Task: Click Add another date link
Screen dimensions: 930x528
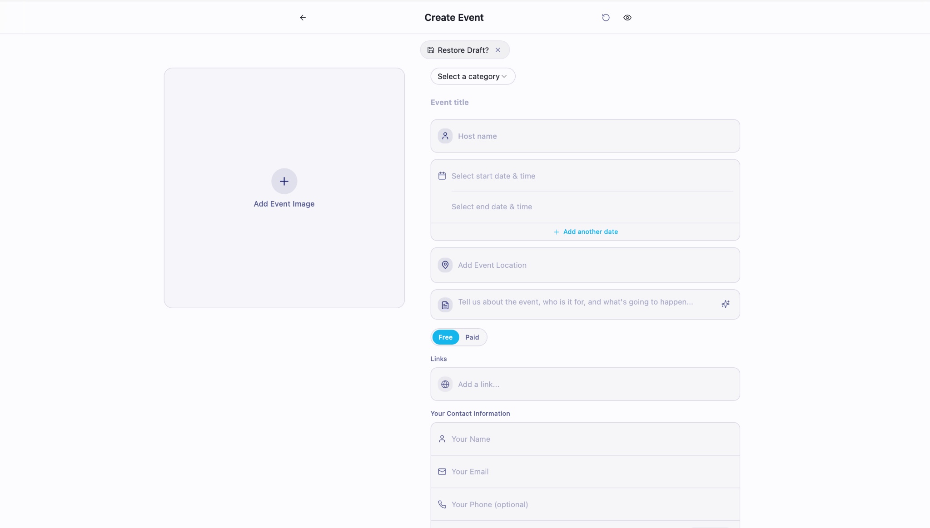Action: (x=586, y=232)
